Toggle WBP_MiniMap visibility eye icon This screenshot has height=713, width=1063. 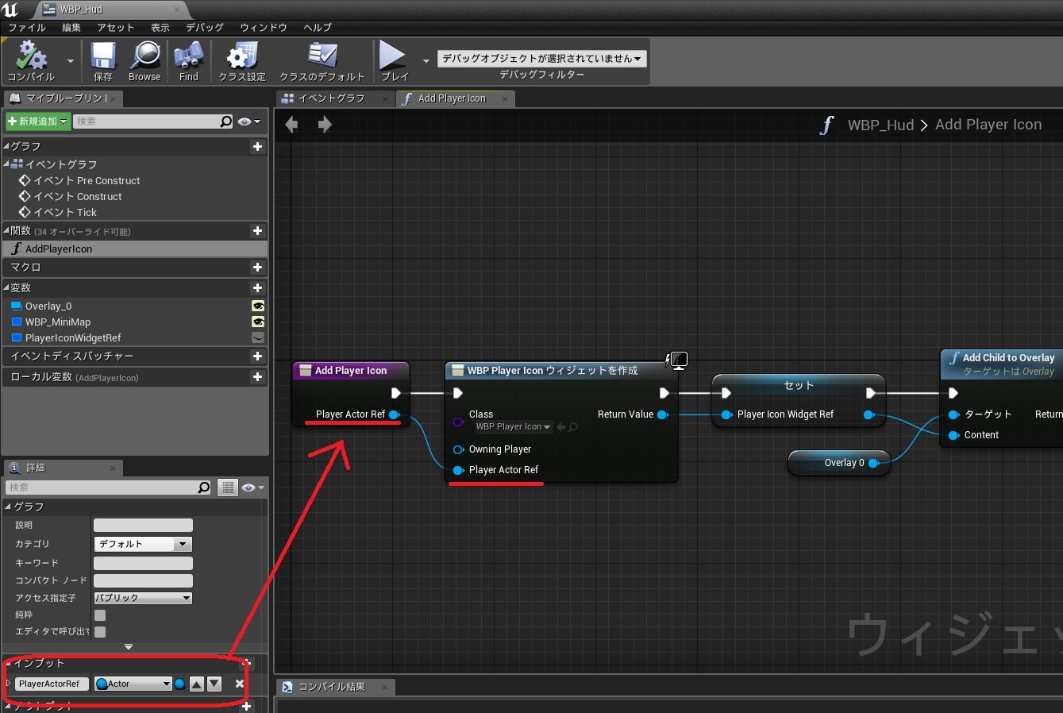(258, 322)
